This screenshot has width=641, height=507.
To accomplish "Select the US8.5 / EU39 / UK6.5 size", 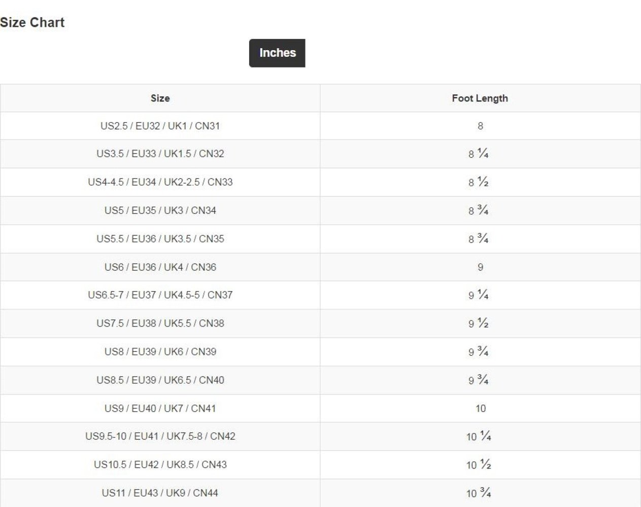I will coord(160,380).
